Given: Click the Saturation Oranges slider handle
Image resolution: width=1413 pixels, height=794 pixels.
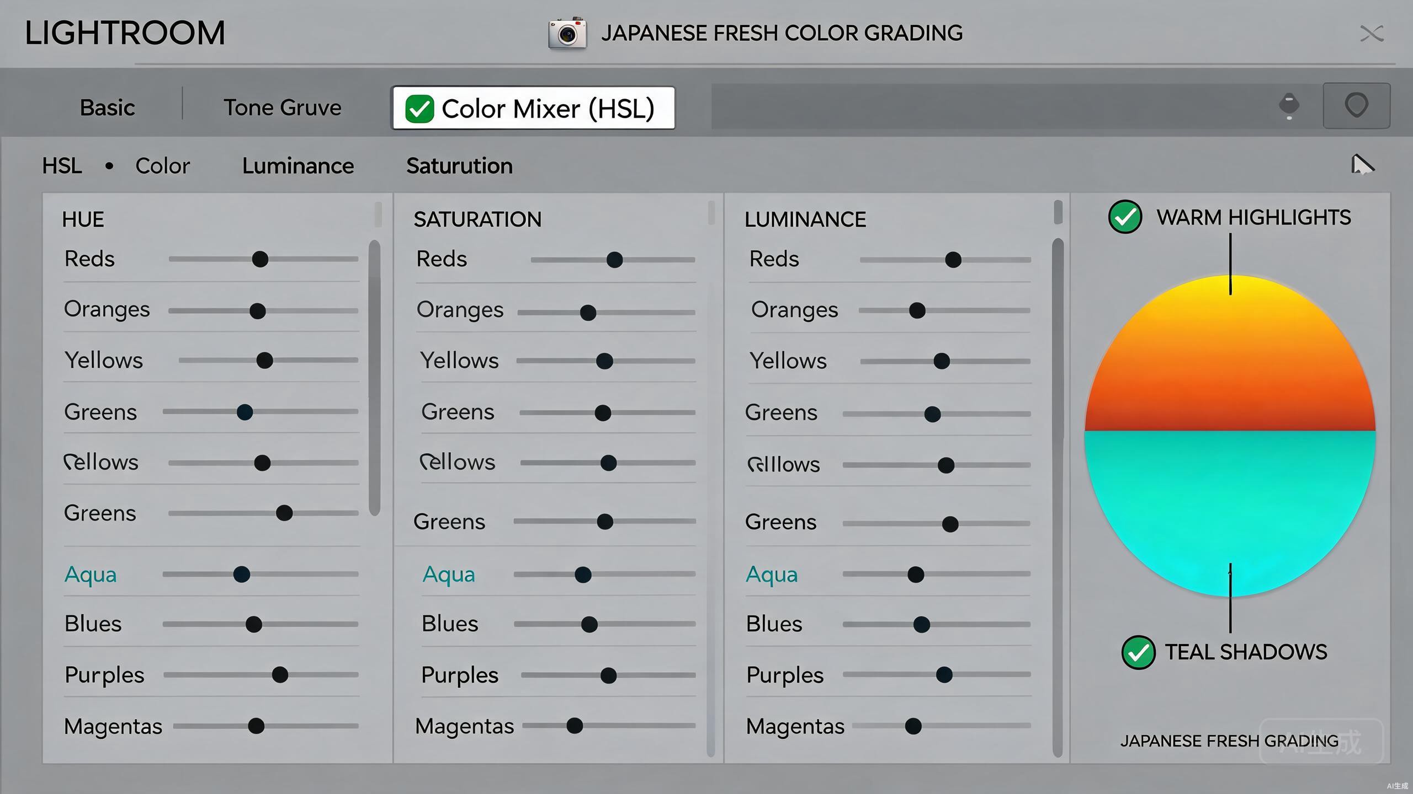Looking at the screenshot, I should tap(588, 313).
